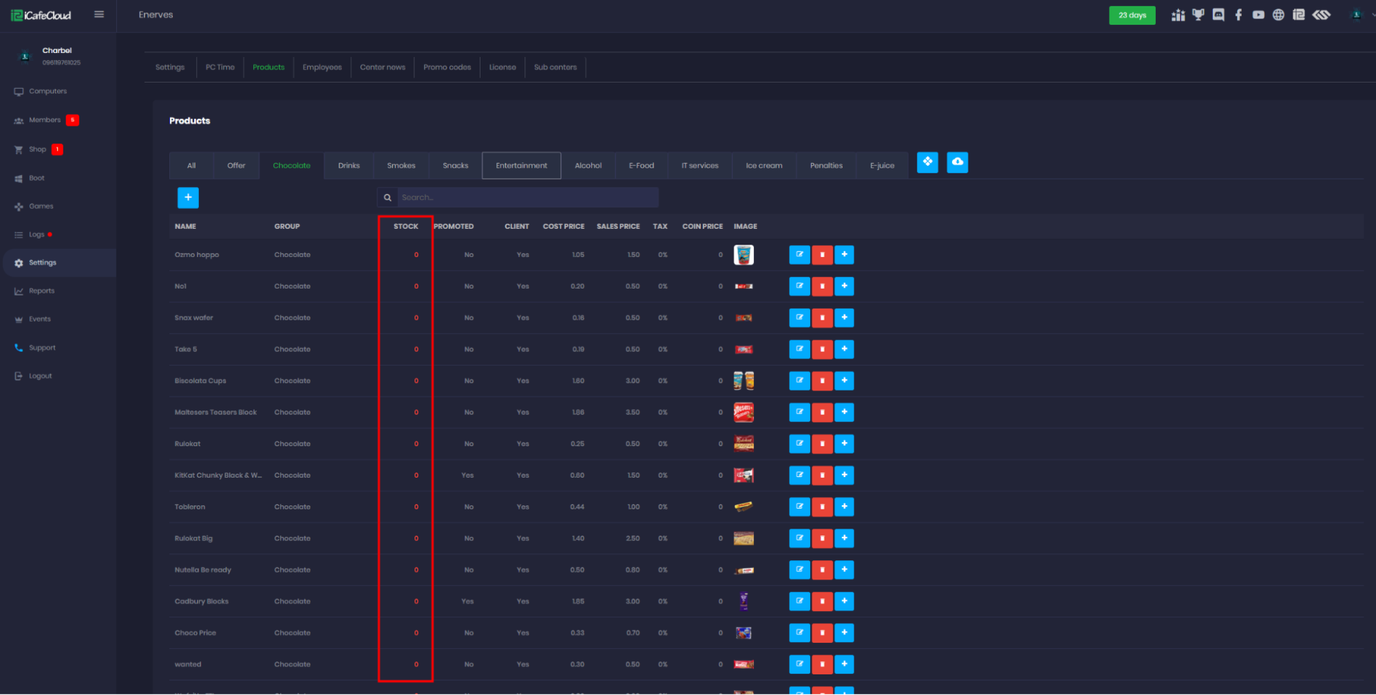
Task: Open the YouTube link icon
Action: (1258, 15)
